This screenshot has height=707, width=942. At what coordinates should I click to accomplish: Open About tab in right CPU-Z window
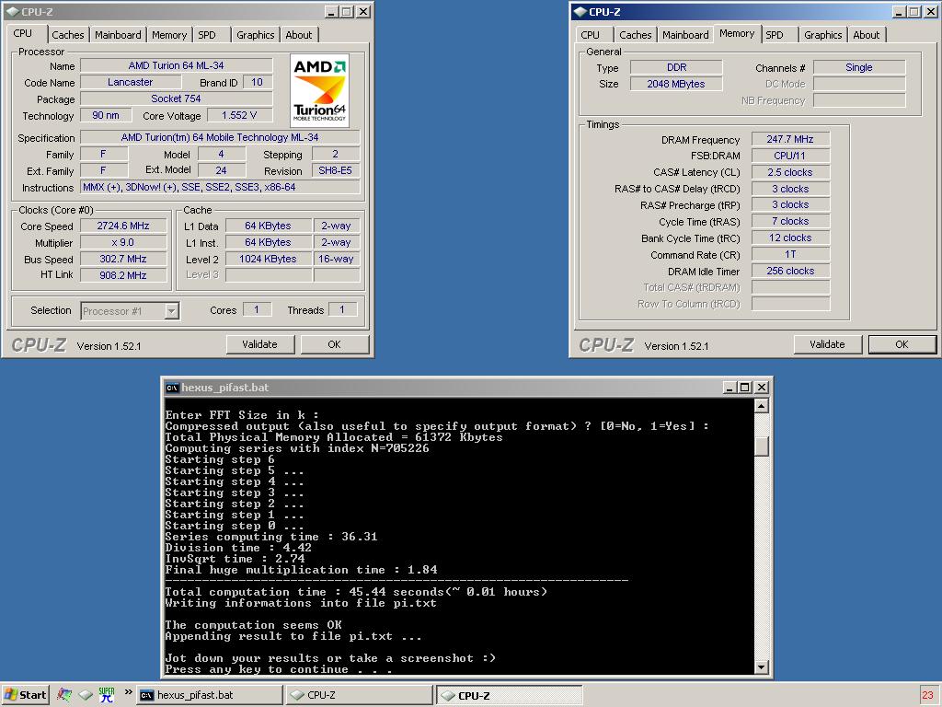[x=867, y=35]
